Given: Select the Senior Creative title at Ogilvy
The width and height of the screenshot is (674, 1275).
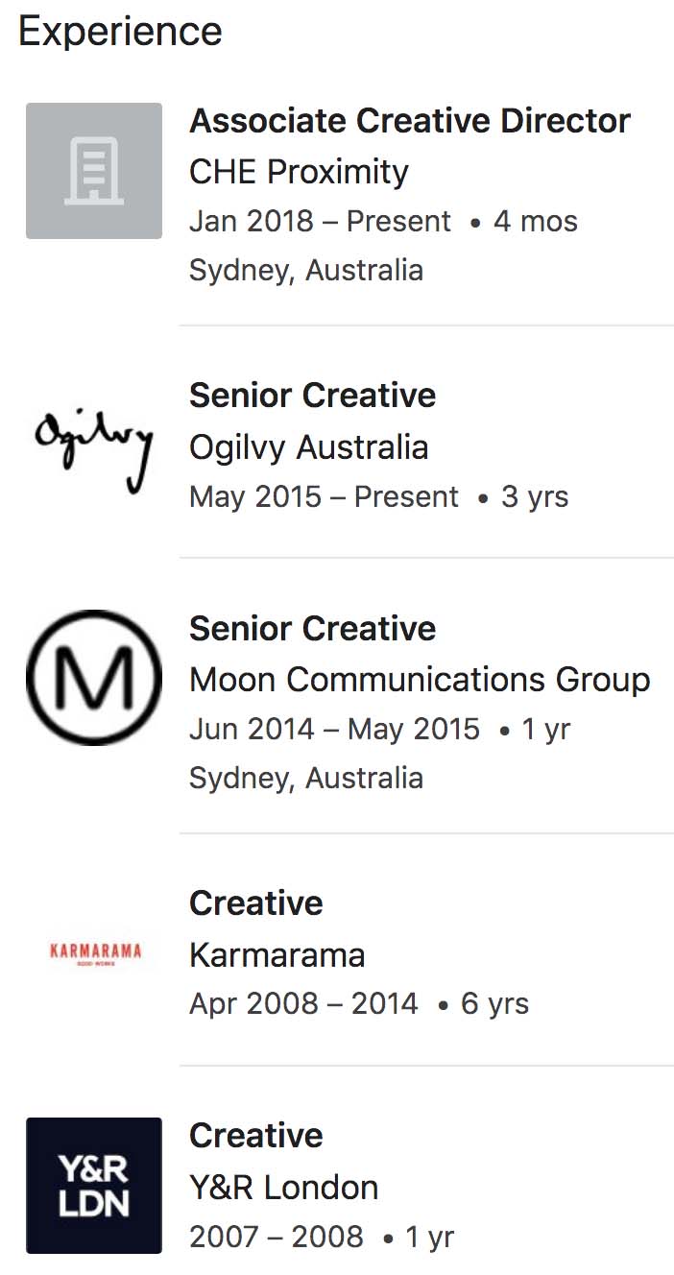Looking at the screenshot, I should tap(313, 396).
